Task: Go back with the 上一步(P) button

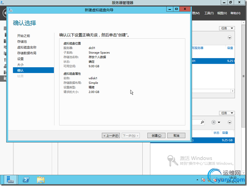Action: [x=111, y=136]
